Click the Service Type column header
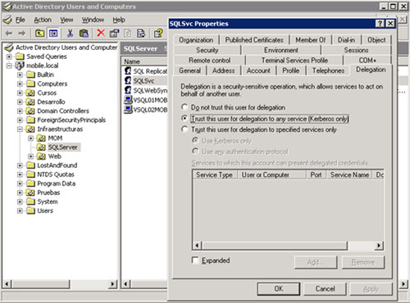 click(215, 174)
